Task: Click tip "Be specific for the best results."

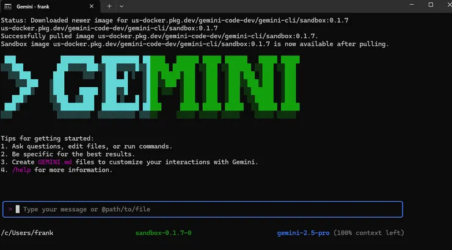Action: (73, 154)
